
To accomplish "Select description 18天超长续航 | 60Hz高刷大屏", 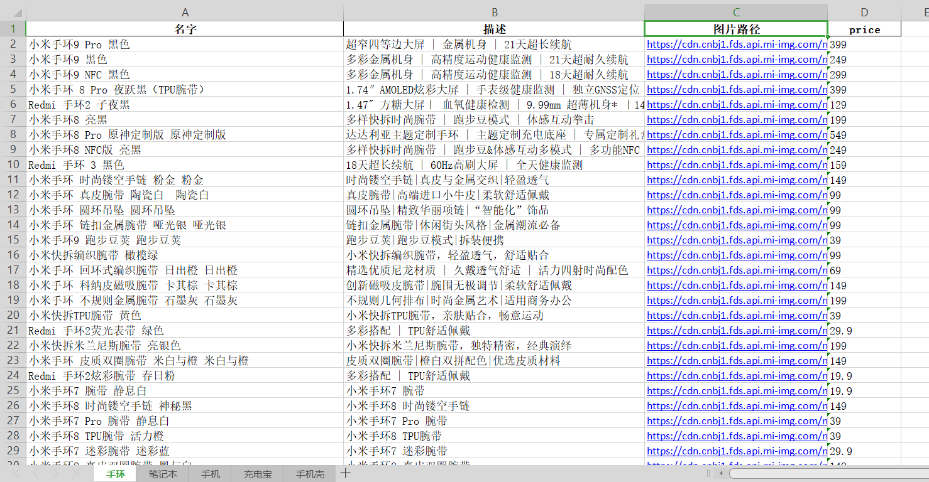I will tap(494, 164).
